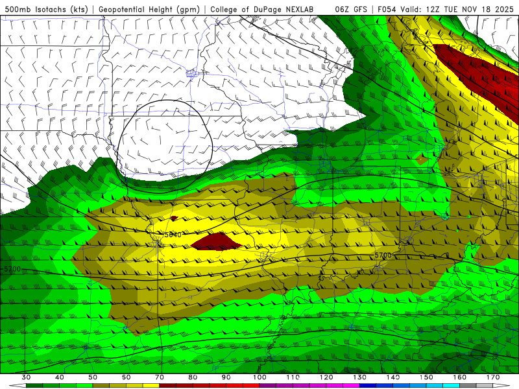Click the 5640 height contour label

pyautogui.click(x=173, y=235)
